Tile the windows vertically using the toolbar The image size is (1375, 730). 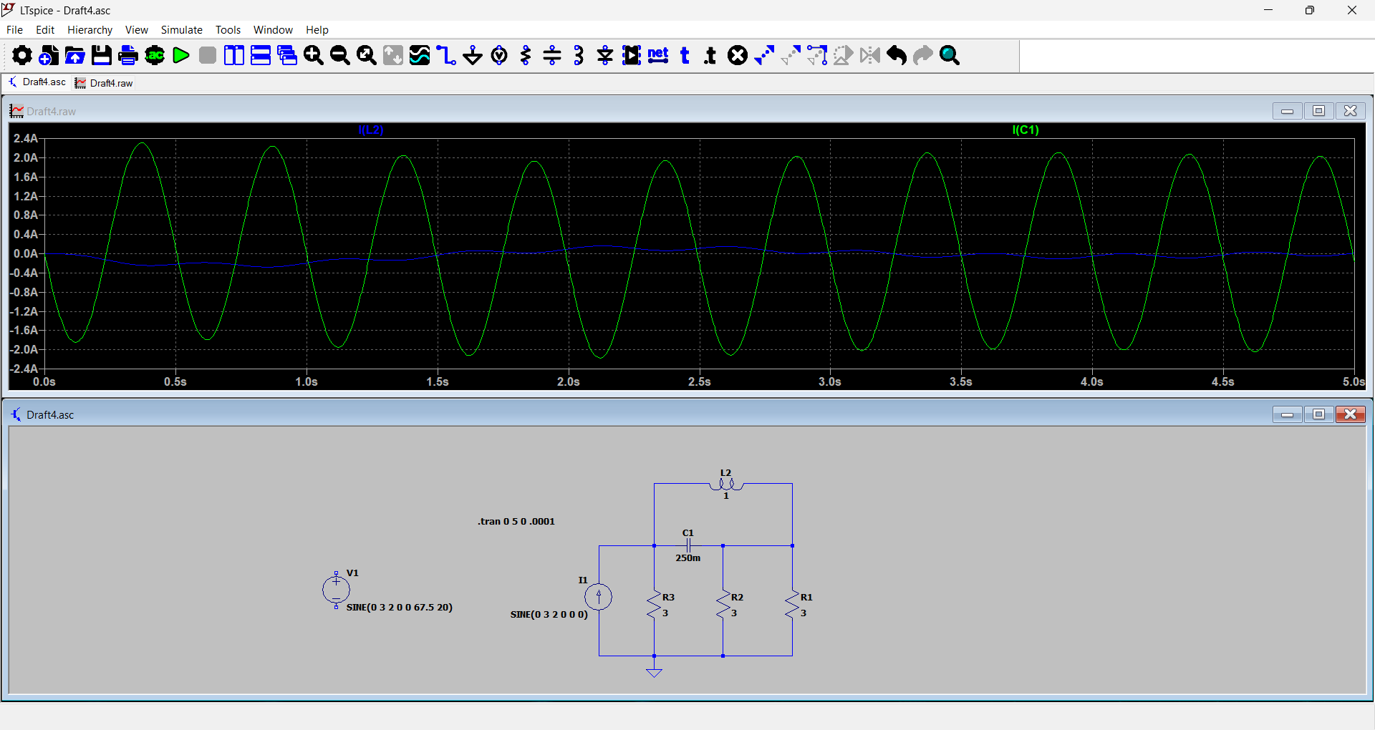(x=234, y=55)
